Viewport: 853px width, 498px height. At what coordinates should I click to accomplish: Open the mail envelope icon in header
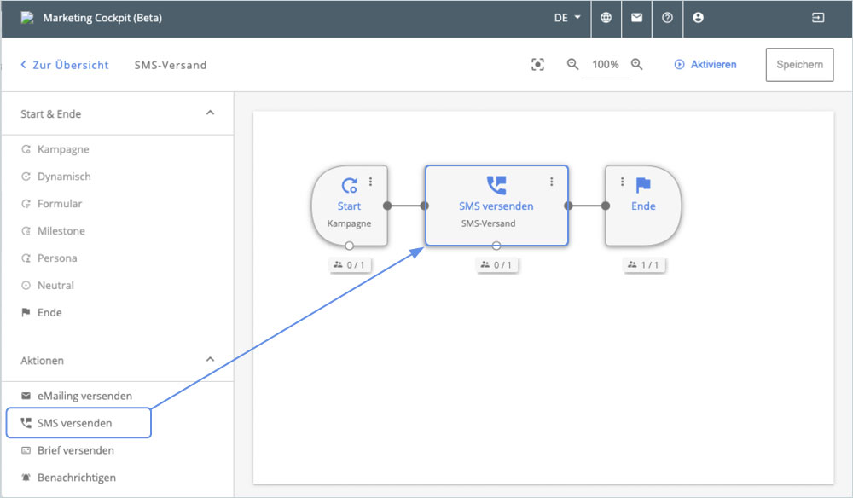point(636,18)
